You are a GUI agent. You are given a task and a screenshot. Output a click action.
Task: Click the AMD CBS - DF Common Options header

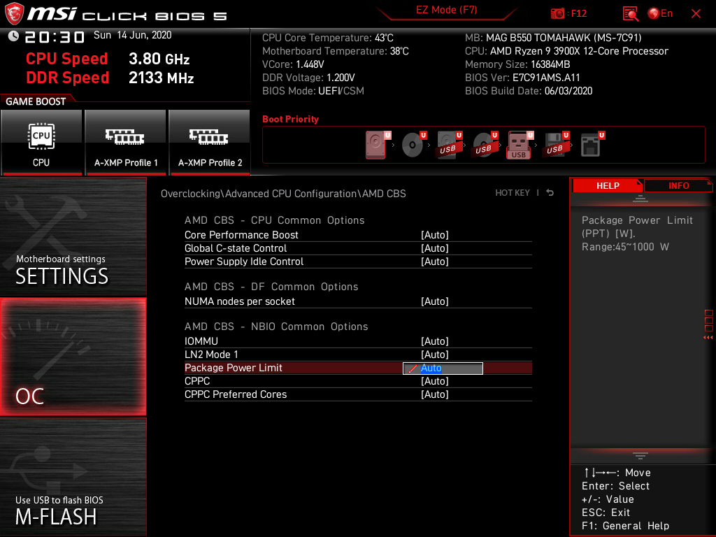coord(271,287)
